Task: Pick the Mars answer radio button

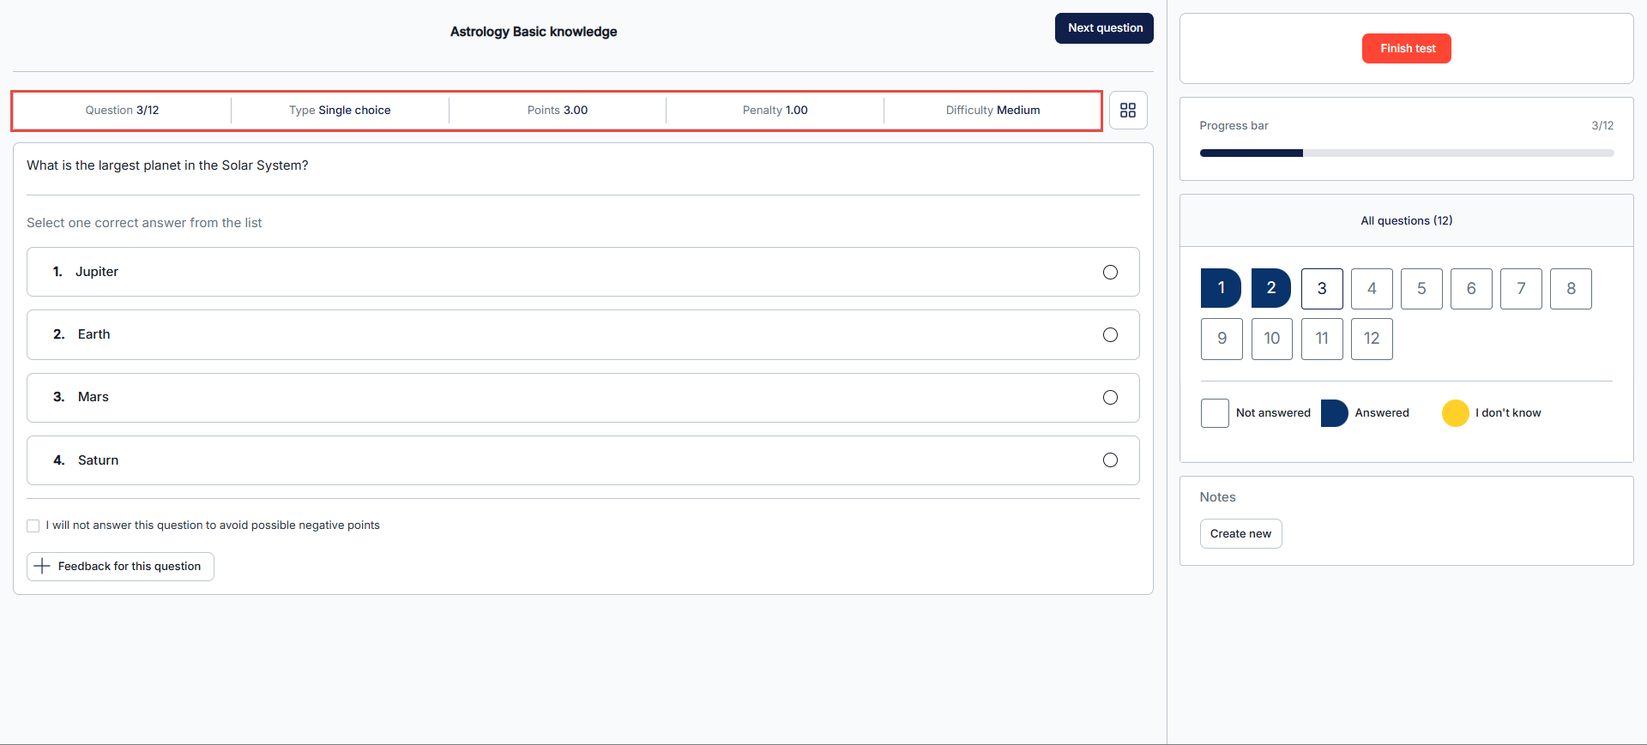Action: (x=1110, y=398)
